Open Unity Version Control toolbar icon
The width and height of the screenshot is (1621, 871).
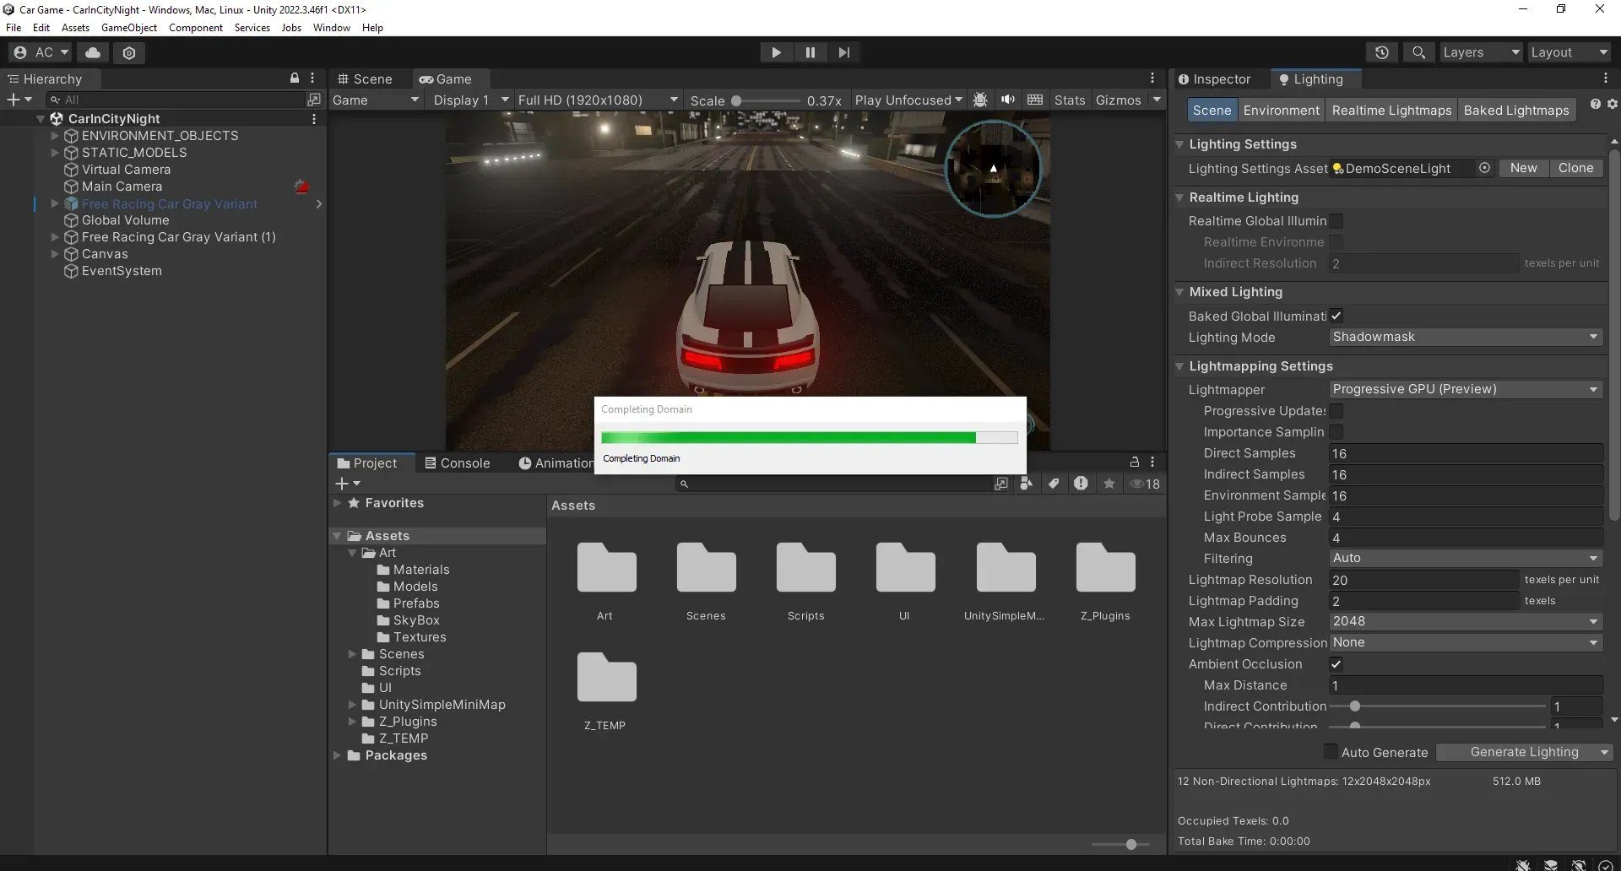129,52
